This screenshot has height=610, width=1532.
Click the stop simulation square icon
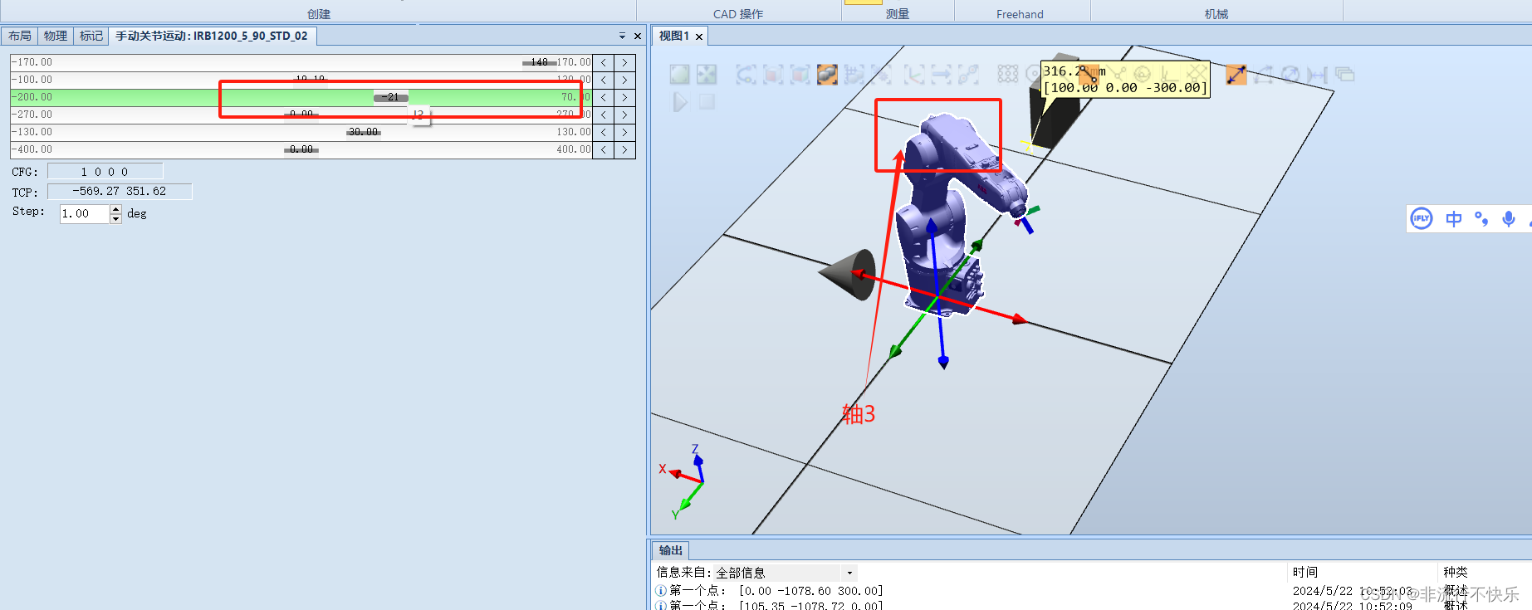(x=707, y=101)
